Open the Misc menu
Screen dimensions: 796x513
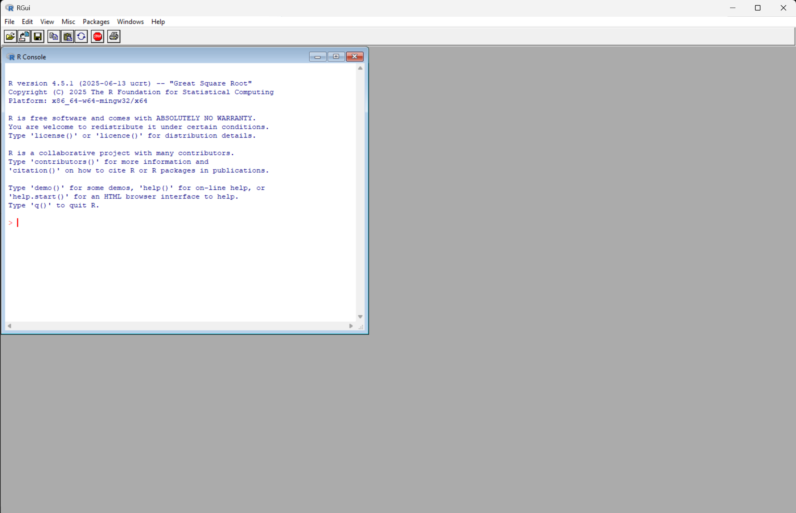point(68,22)
